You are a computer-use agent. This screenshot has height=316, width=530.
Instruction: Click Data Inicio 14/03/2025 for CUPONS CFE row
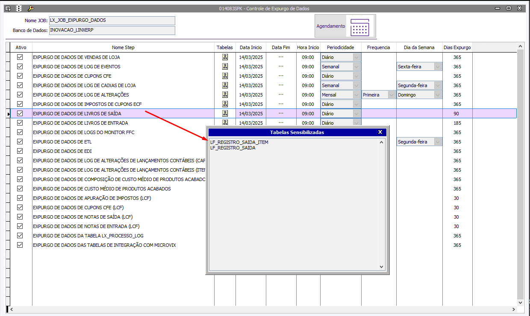(251, 76)
